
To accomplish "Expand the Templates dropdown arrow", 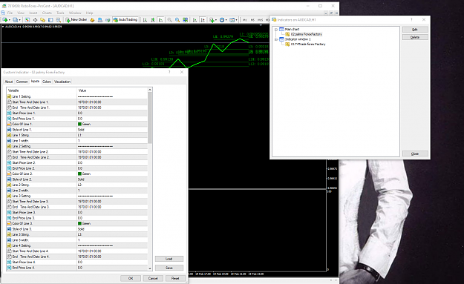I will coord(236,20).
